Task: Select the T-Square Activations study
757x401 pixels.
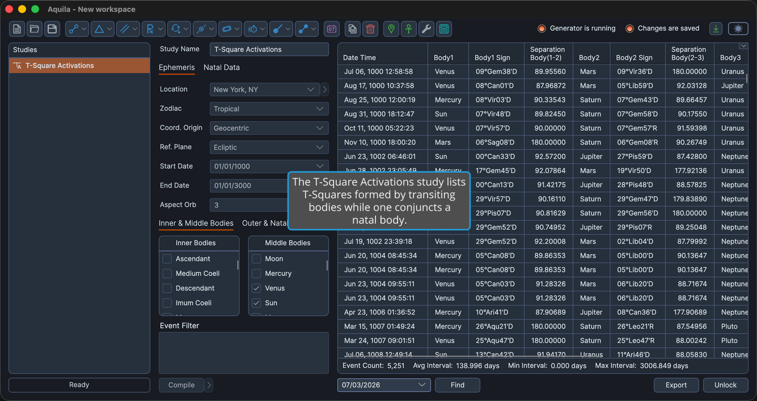Action: pyautogui.click(x=79, y=66)
